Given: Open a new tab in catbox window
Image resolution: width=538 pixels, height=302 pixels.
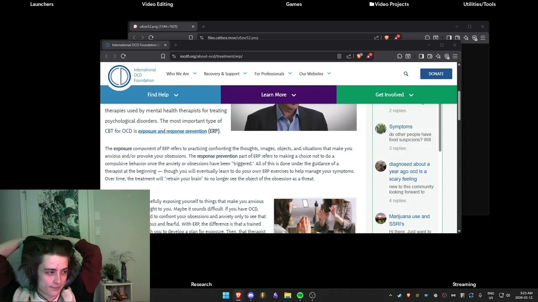Looking at the screenshot, I should pyautogui.click(x=203, y=26).
